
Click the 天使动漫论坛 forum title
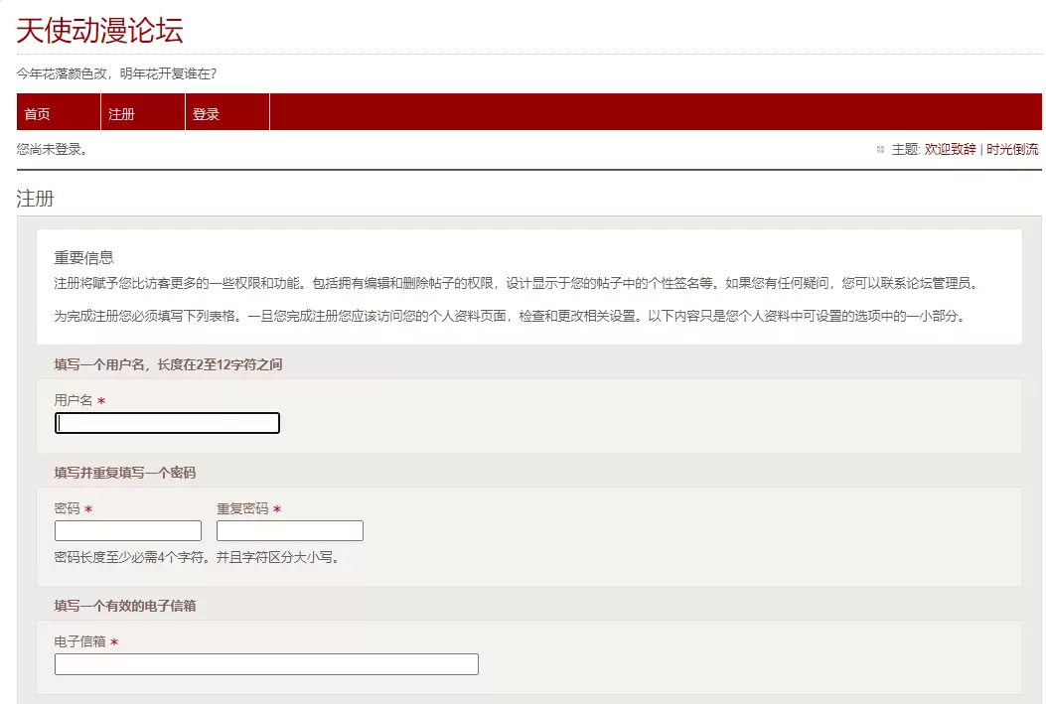99,30
